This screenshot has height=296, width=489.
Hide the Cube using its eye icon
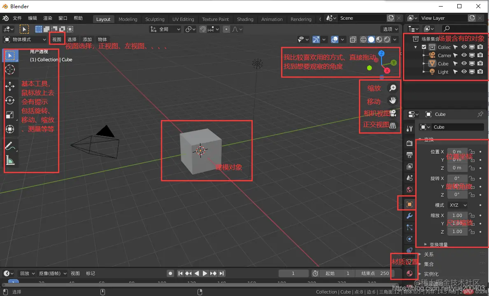coord(464,64)
